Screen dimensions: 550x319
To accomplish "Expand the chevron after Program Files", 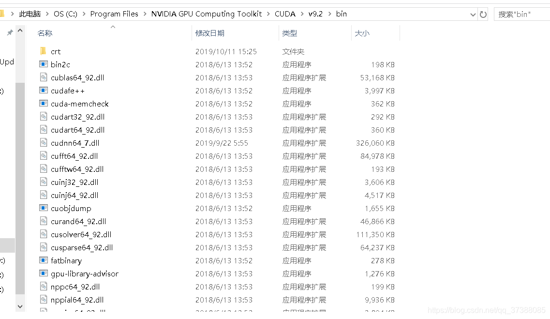I will (x=145, y=14).
